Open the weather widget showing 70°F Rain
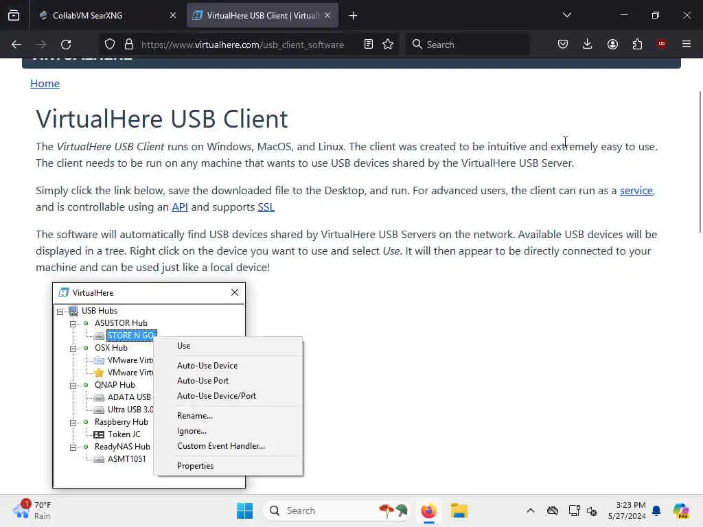The width and height of the screenshot is (703, 527). click(32, 511)
